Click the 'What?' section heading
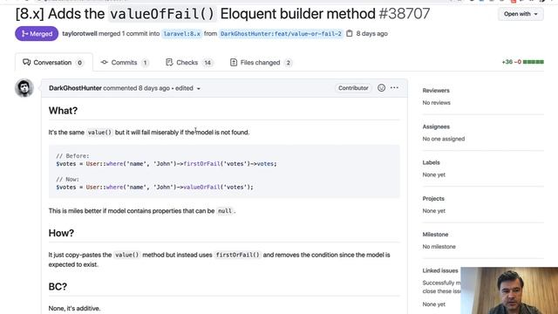Screen dimensions: 558x314 pos(63,111)
